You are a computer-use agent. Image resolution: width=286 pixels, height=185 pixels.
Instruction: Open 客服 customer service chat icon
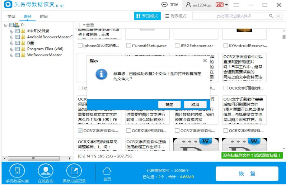165,5
